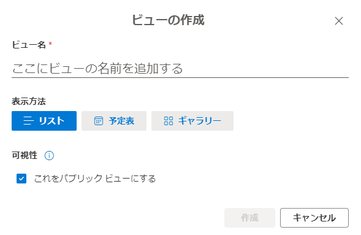Click the hamburger list icon on リスト button
The height and width of the screenshot is (235, 361).
point(29,121)
